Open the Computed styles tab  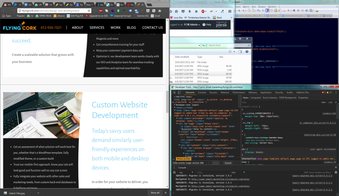[x=255, y=98]
